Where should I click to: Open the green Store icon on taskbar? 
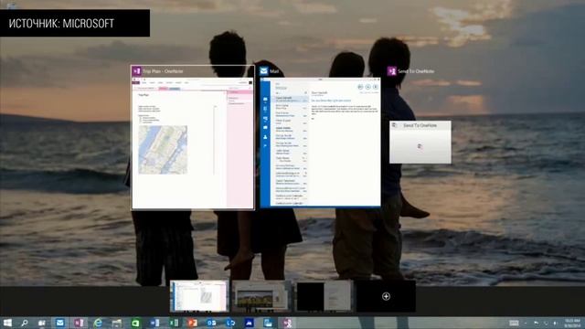(135, 323)
